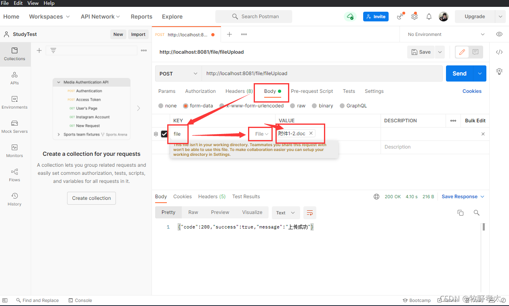This screenshot has width=509, height=306.
Task: Open the Upgrade dropdown arrow
Action: 500,17
